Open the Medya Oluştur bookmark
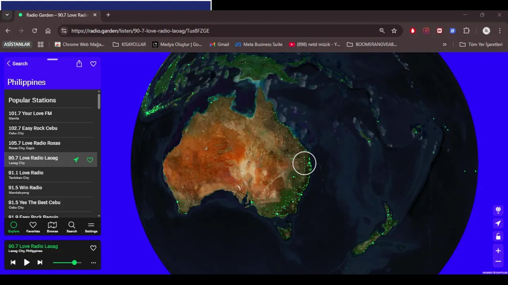508x285 pixels. pyautogui.click(x=177, y=44)
